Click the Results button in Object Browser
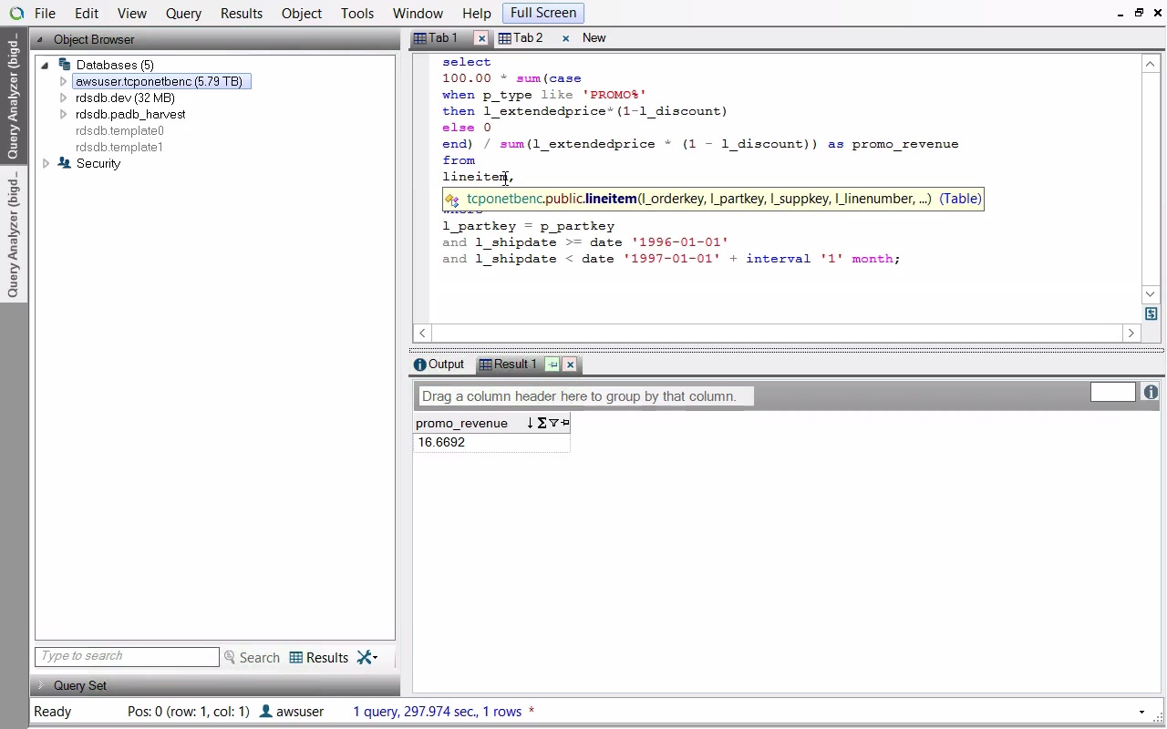The image size is (1167, 729). (319, 657)
